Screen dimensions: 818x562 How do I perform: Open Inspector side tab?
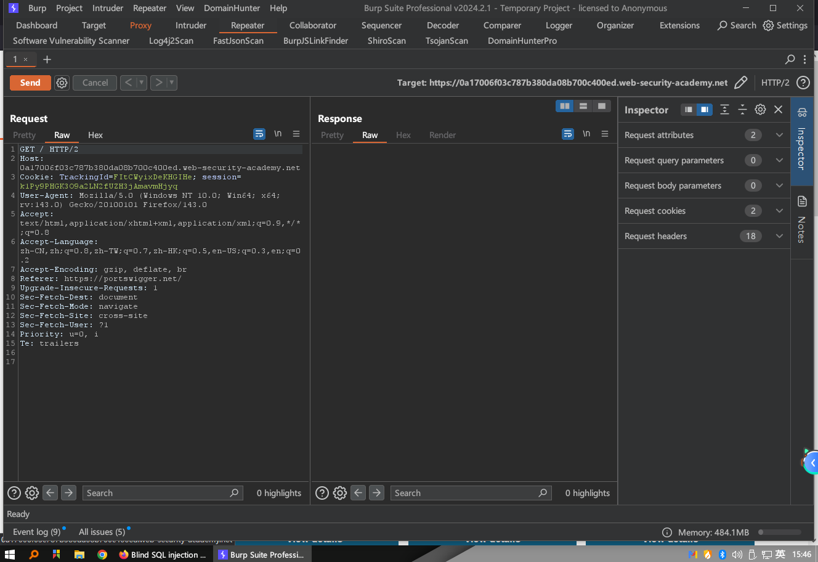pos(802,140)
